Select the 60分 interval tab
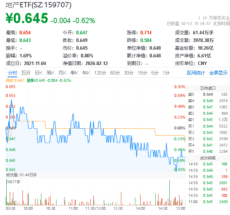230x215 pixels. pyautogui.click(x=115, y=73)
